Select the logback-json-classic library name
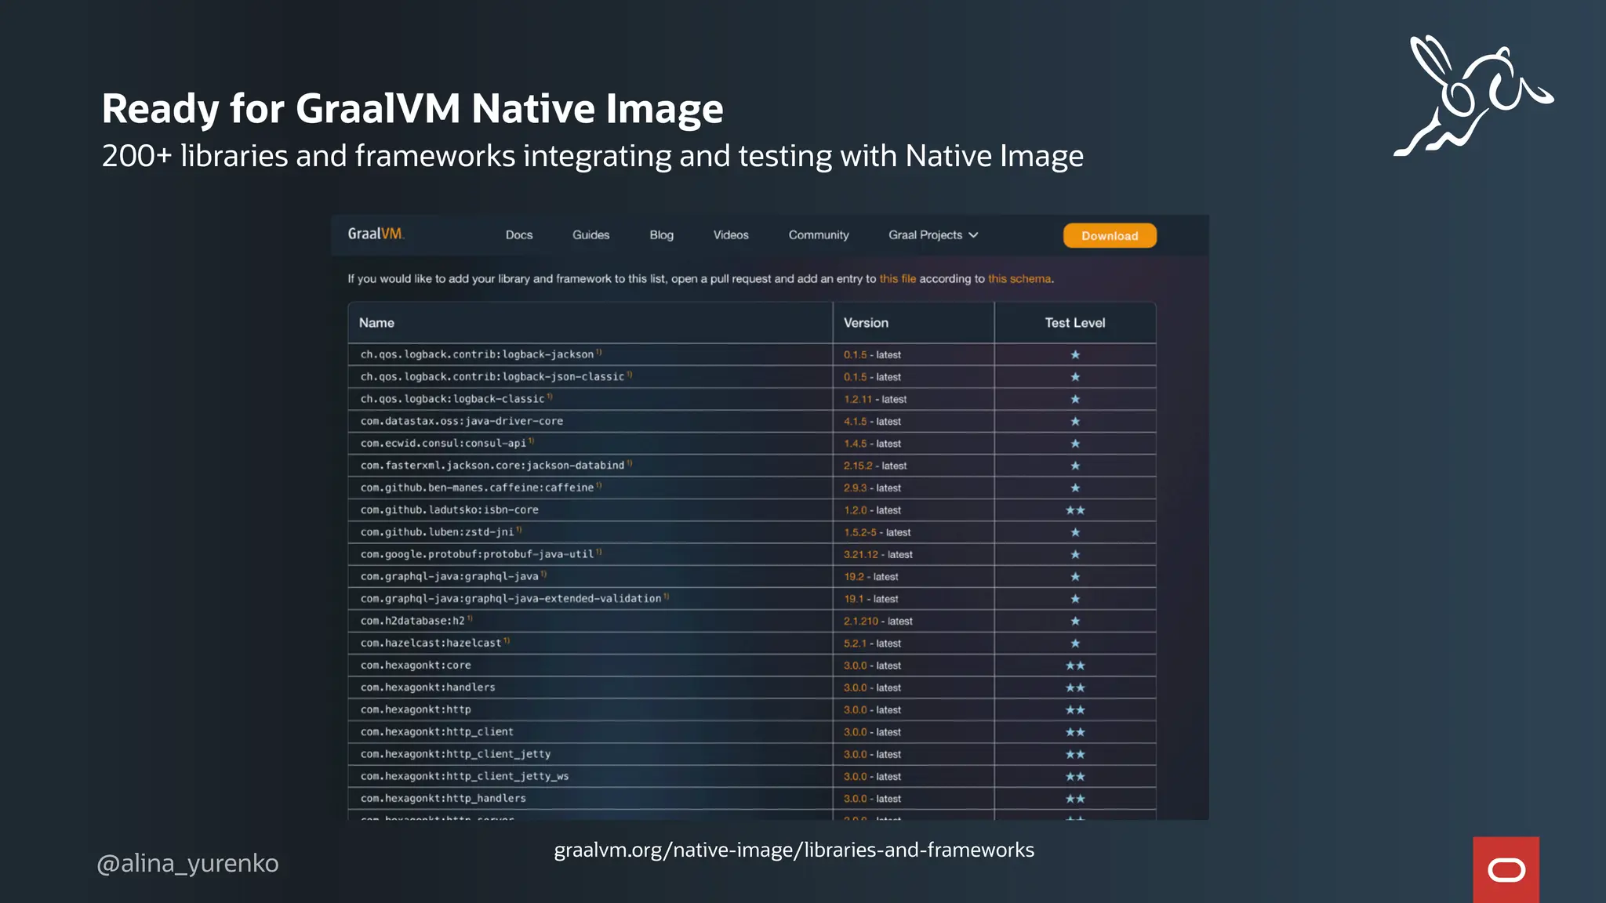1606x903 pixels. coord(492,376)
